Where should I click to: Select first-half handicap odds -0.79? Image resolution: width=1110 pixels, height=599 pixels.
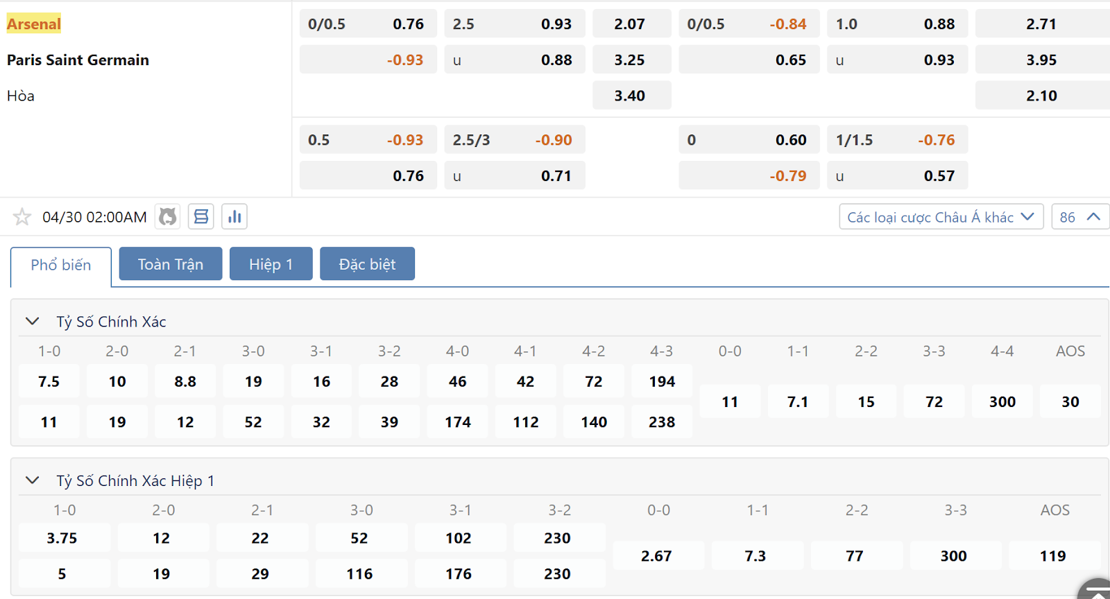(x=749, y=175)
